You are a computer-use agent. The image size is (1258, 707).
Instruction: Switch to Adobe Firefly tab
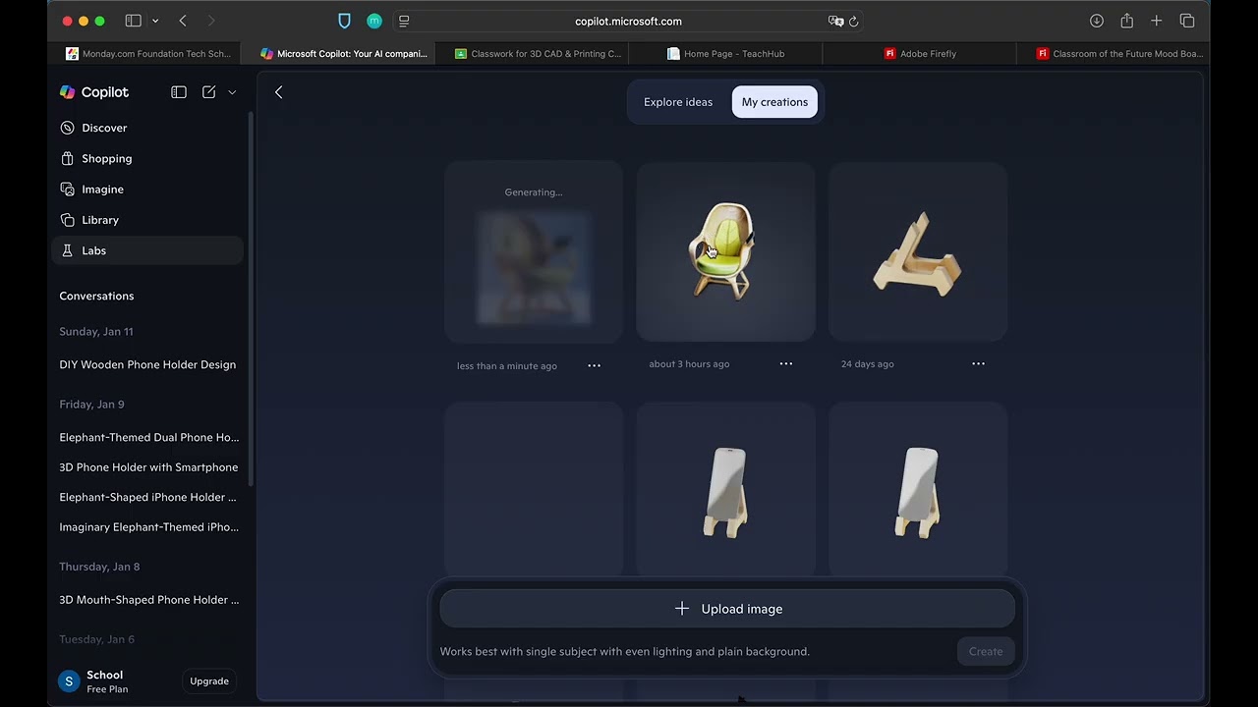pyautogui.click(x=920, y=54)
